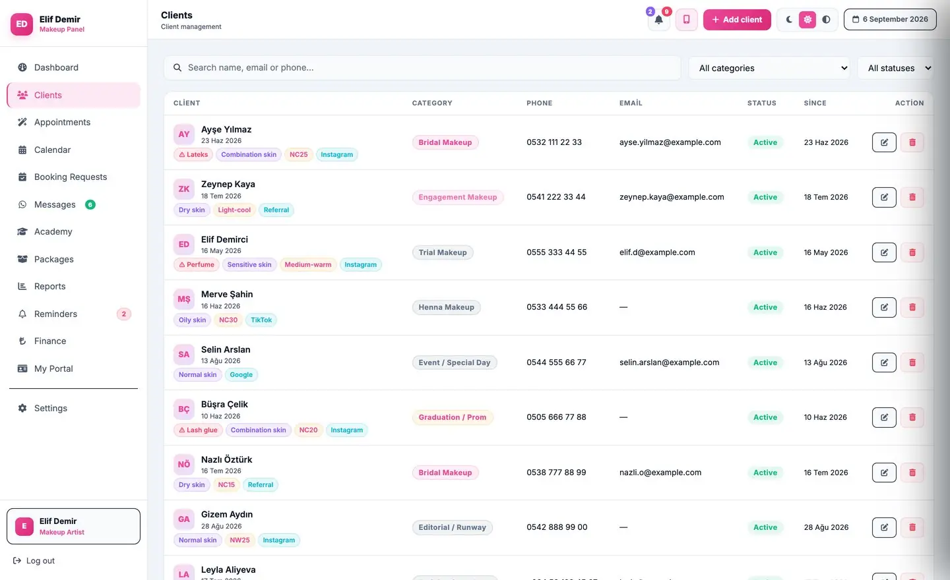Click Active status of Nazlı Öztürk
Image resolution: width=950 pixels, height=580 pixels.
(765, 473)
